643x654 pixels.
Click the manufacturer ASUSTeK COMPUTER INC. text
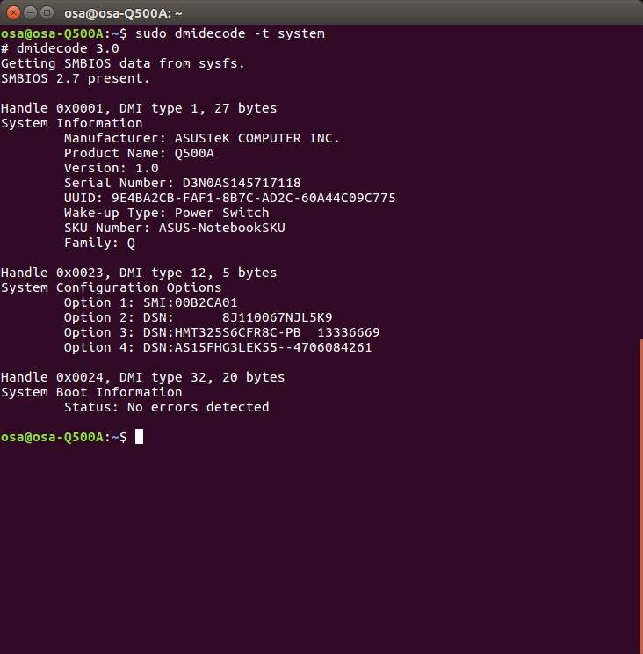point(256,138)
